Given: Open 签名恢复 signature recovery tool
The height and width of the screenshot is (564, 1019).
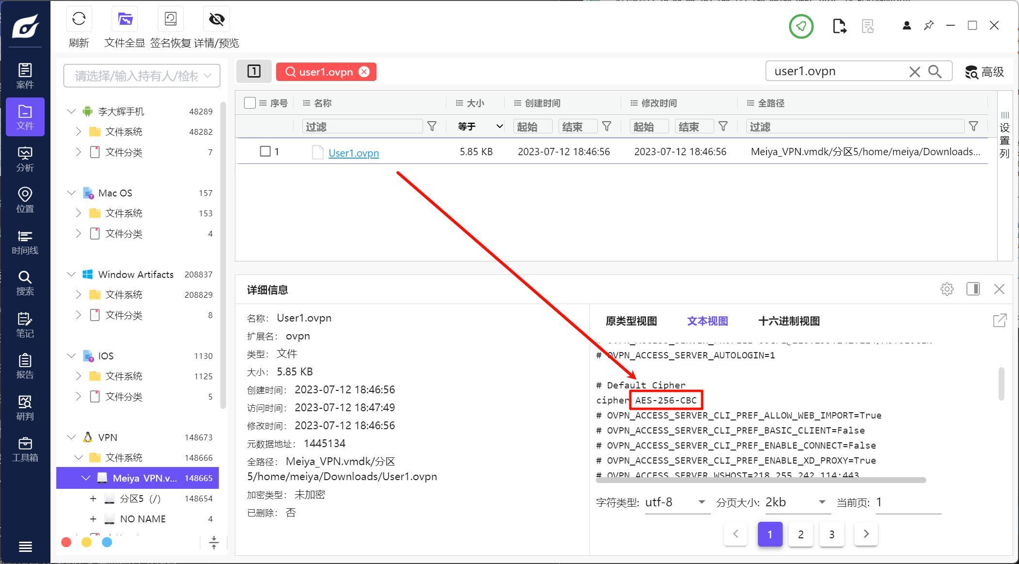Looking at the screenshot, I should pos(170,19).
